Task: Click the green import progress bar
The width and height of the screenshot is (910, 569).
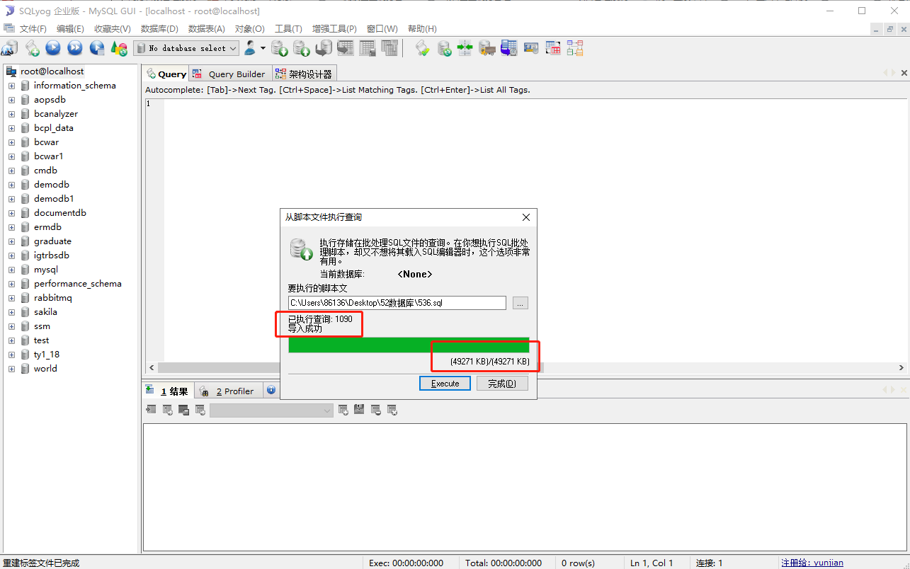Action: (409, 345)
